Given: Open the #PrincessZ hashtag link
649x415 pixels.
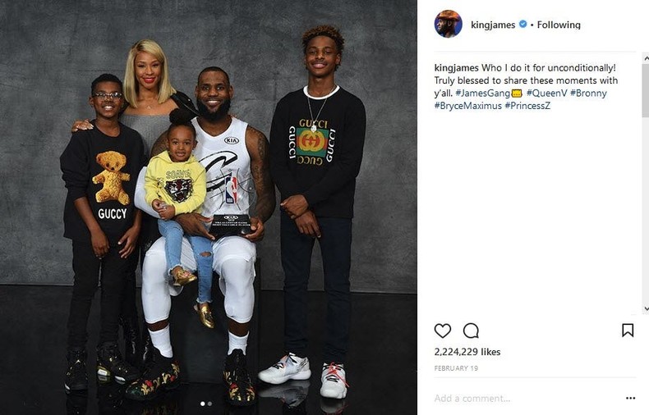Looking at the screenshot, I should [527, 106].
